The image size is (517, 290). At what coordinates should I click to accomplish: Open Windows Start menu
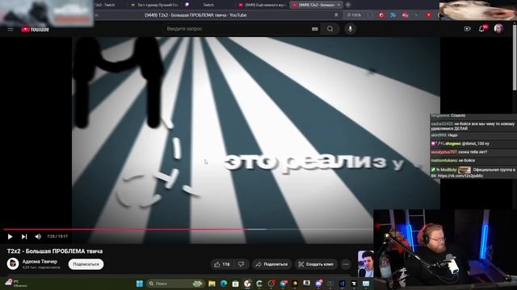140,284
